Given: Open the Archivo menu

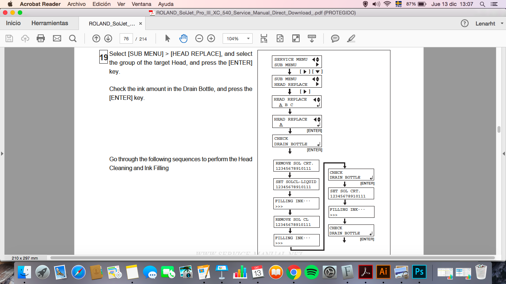Looking at the screenshot, I should (x=77, y=4).
